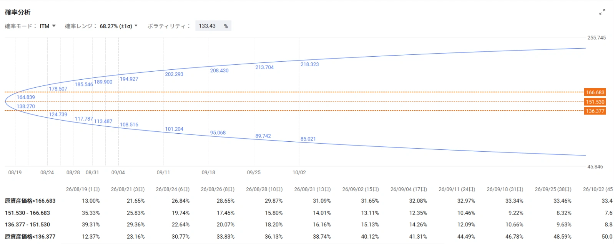Screen dimensions: 615x244
Task: Select row label 136.377 - 151.530
Action: (x=27, y=224)
